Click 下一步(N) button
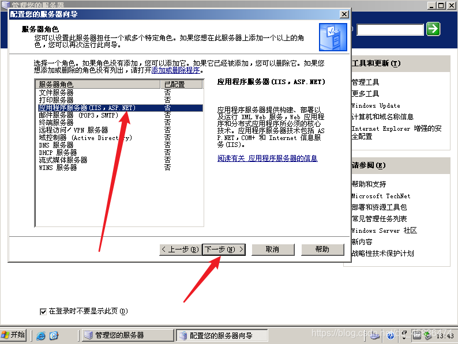Screen dimensions: 458x344 (224, 250)
